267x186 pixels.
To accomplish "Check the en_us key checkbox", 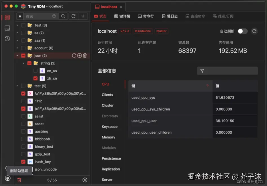I will [x=35, y=71].
